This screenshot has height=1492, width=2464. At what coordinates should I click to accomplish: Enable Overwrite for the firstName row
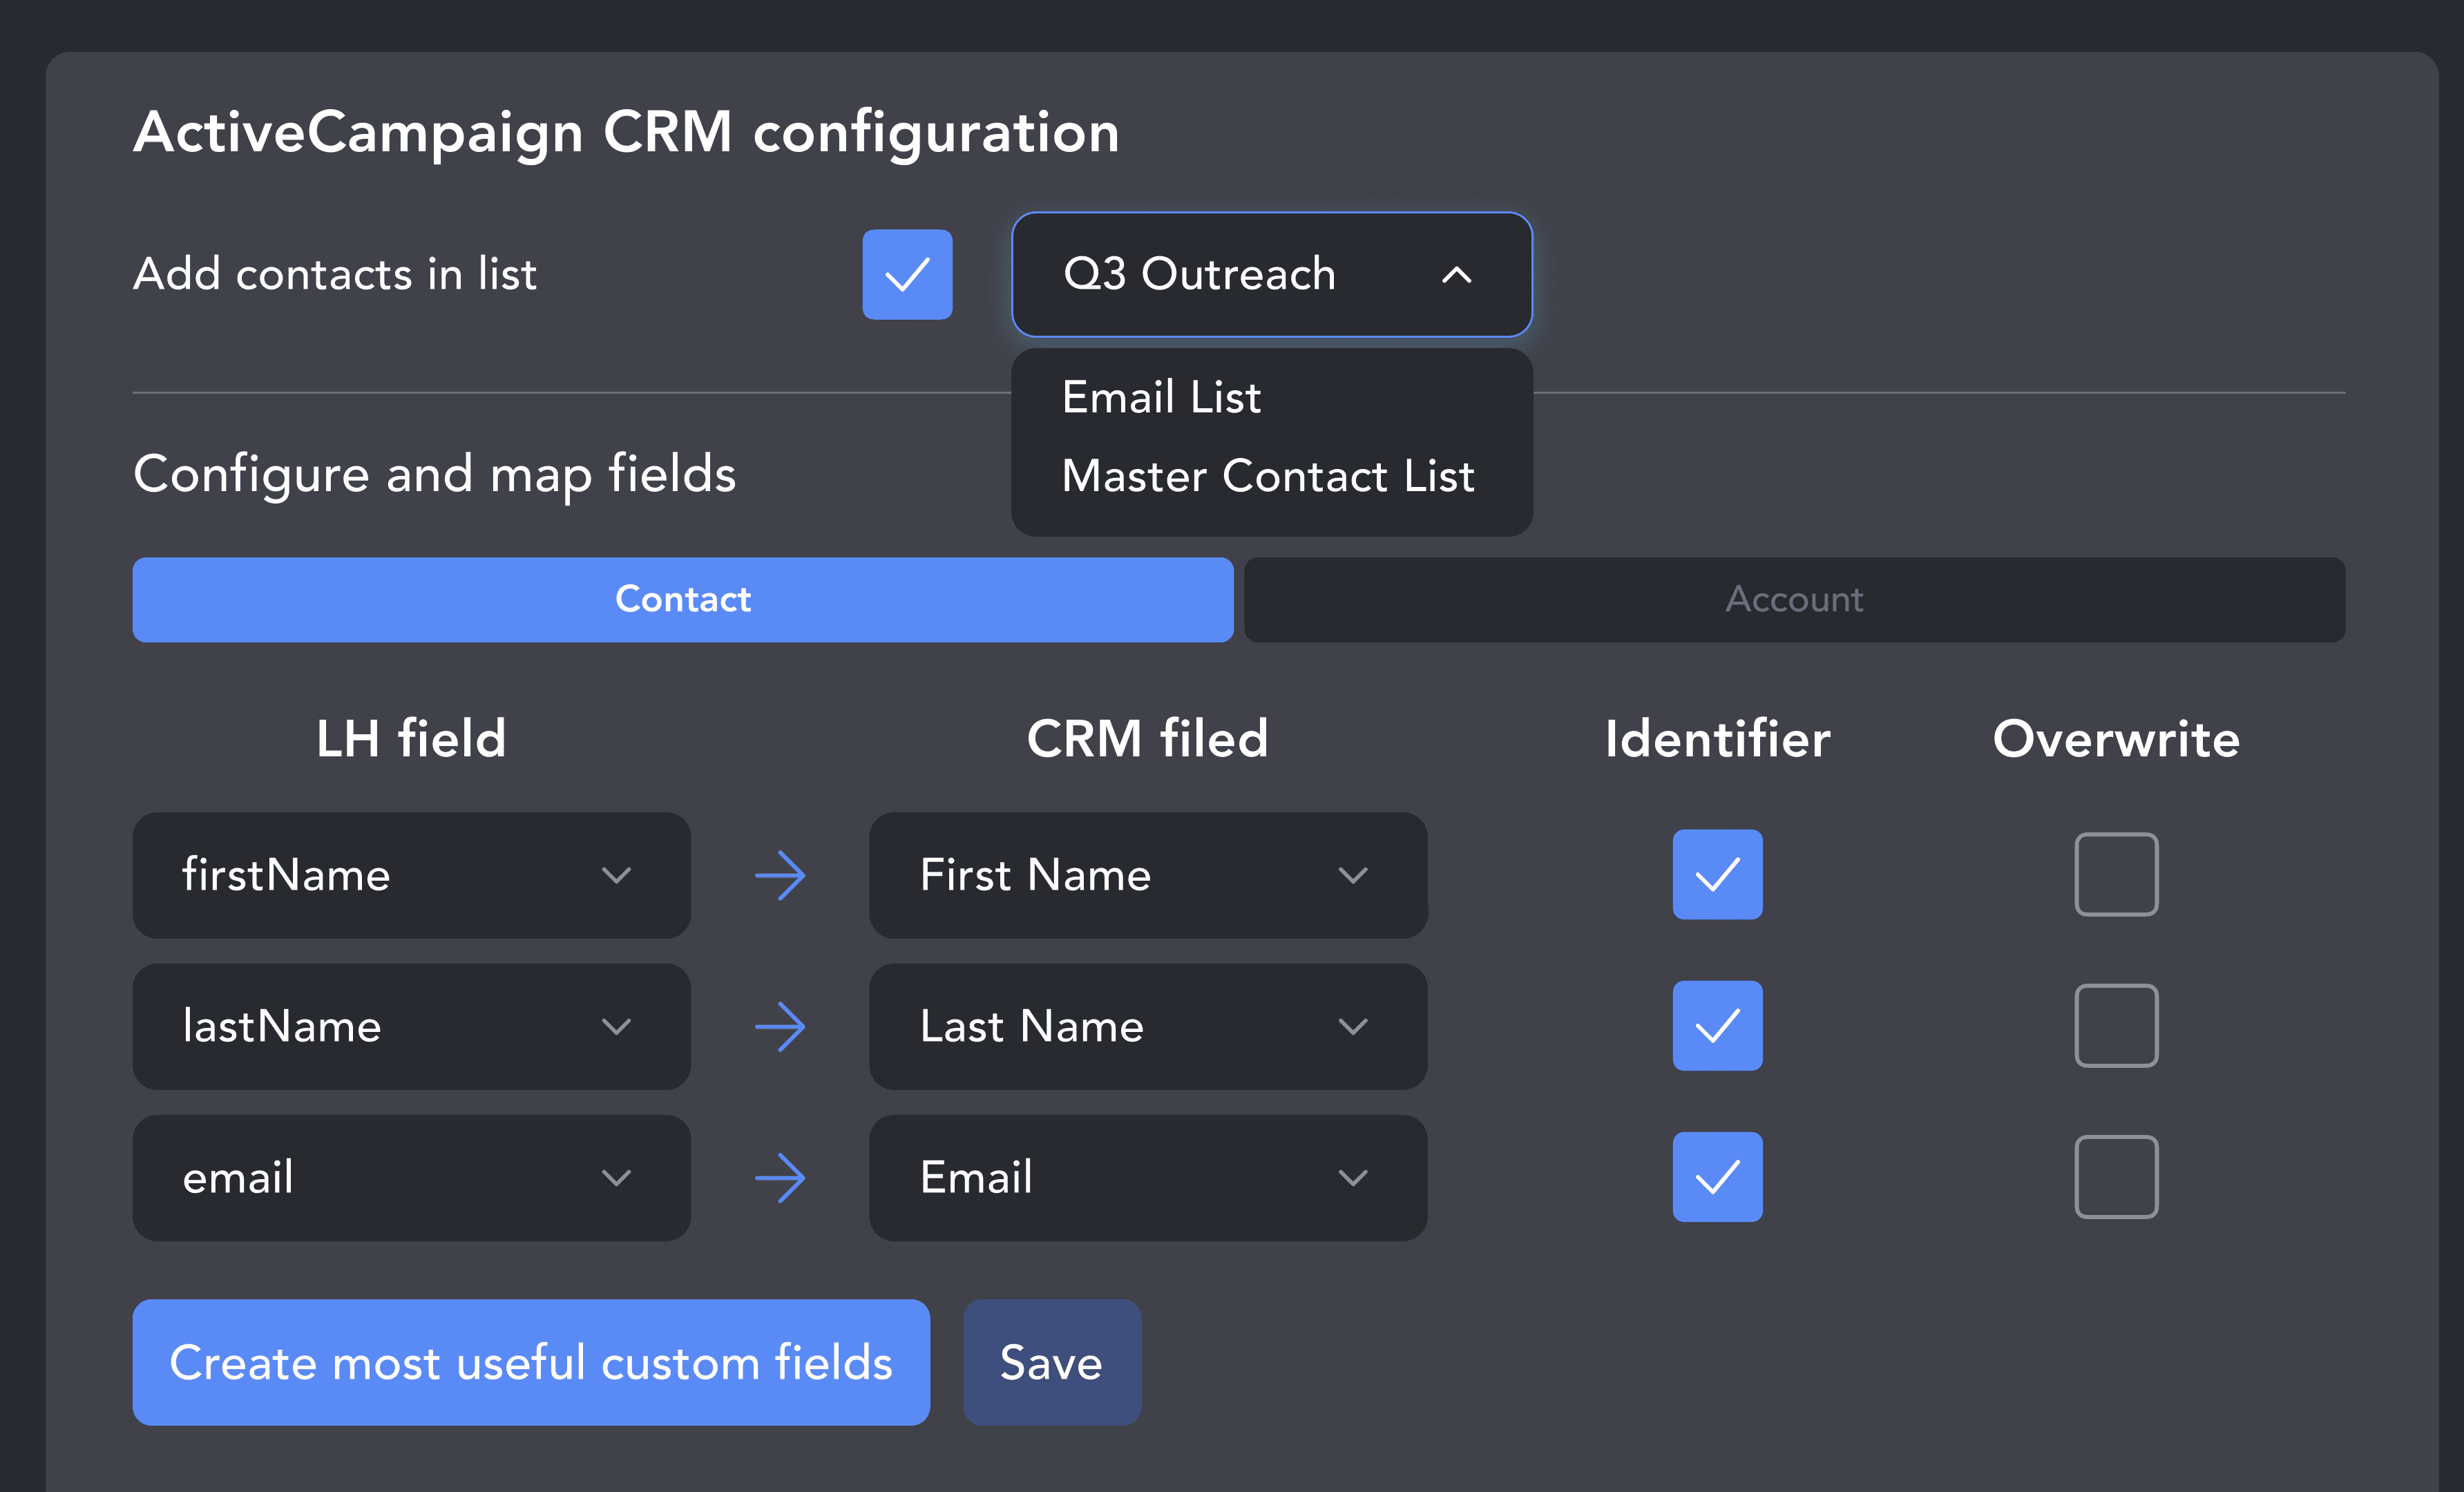[2116, 874]
